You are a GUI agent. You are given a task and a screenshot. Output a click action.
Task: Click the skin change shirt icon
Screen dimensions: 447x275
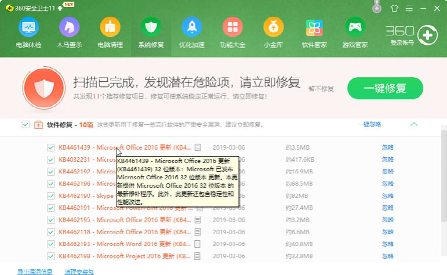395,8
